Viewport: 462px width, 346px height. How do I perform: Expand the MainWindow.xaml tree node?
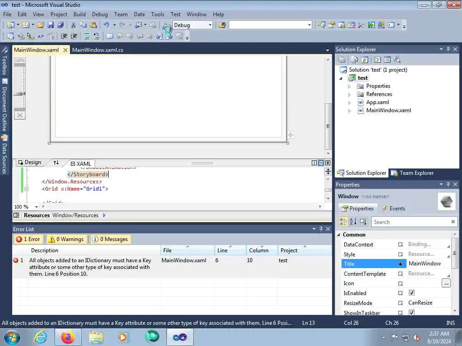[x=350, y=111]
